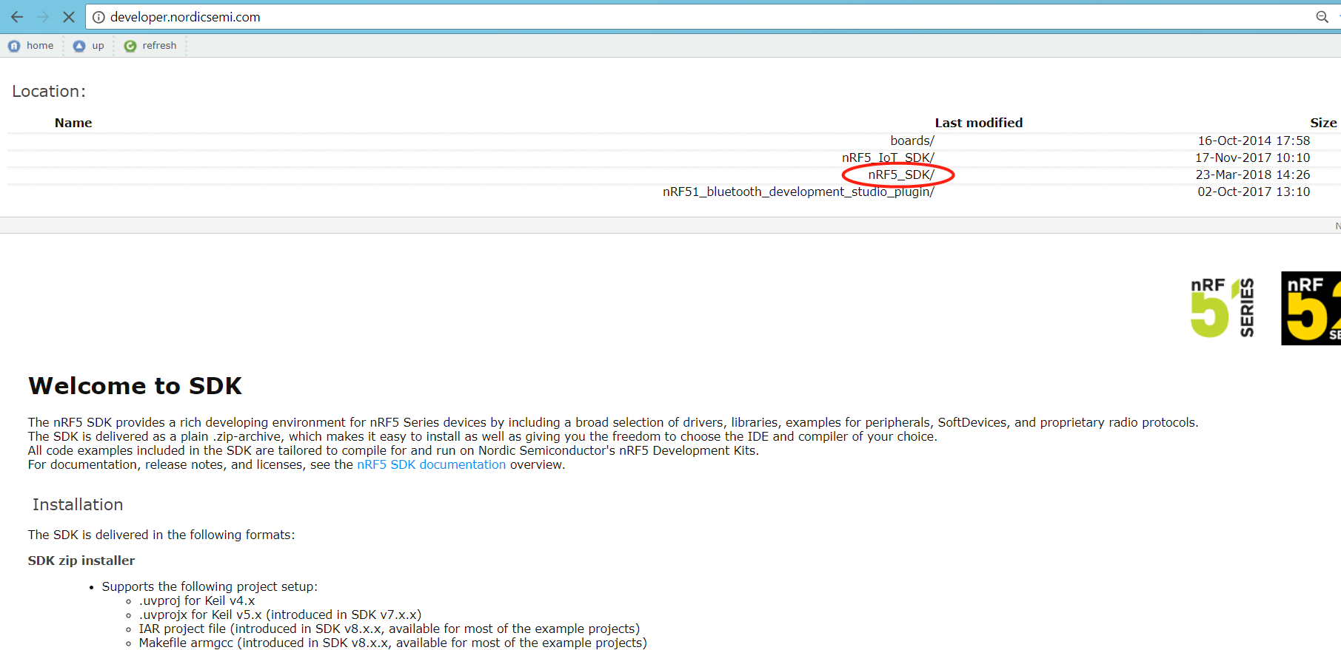
Task: Click the green nRF5 Series logo
Action: tap(1223, 308)
